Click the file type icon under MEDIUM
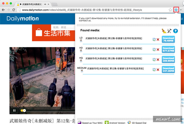This screenshot has height=124, width=184. click(x=82, y=71)
